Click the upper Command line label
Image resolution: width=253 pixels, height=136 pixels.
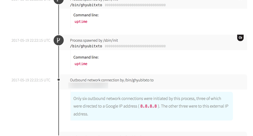click(x=86, y=15)
